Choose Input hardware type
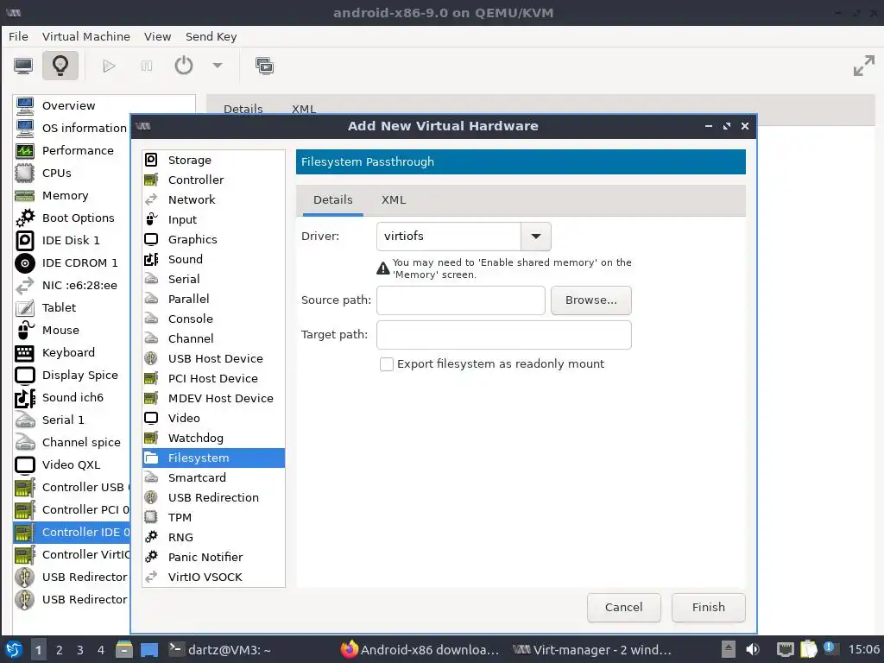Viewport: 884px width, 663px height. pyautogui.click(x=214, y=220)
